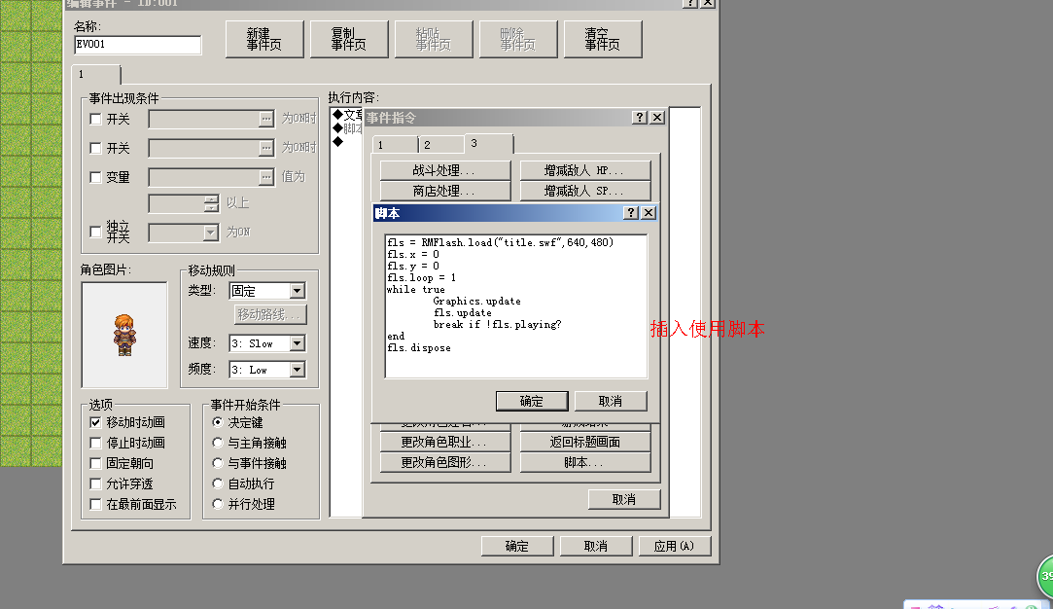Click the 'Graphics.update' script line
Viewport: 1053px width, 609px height.
coord(476,302)
